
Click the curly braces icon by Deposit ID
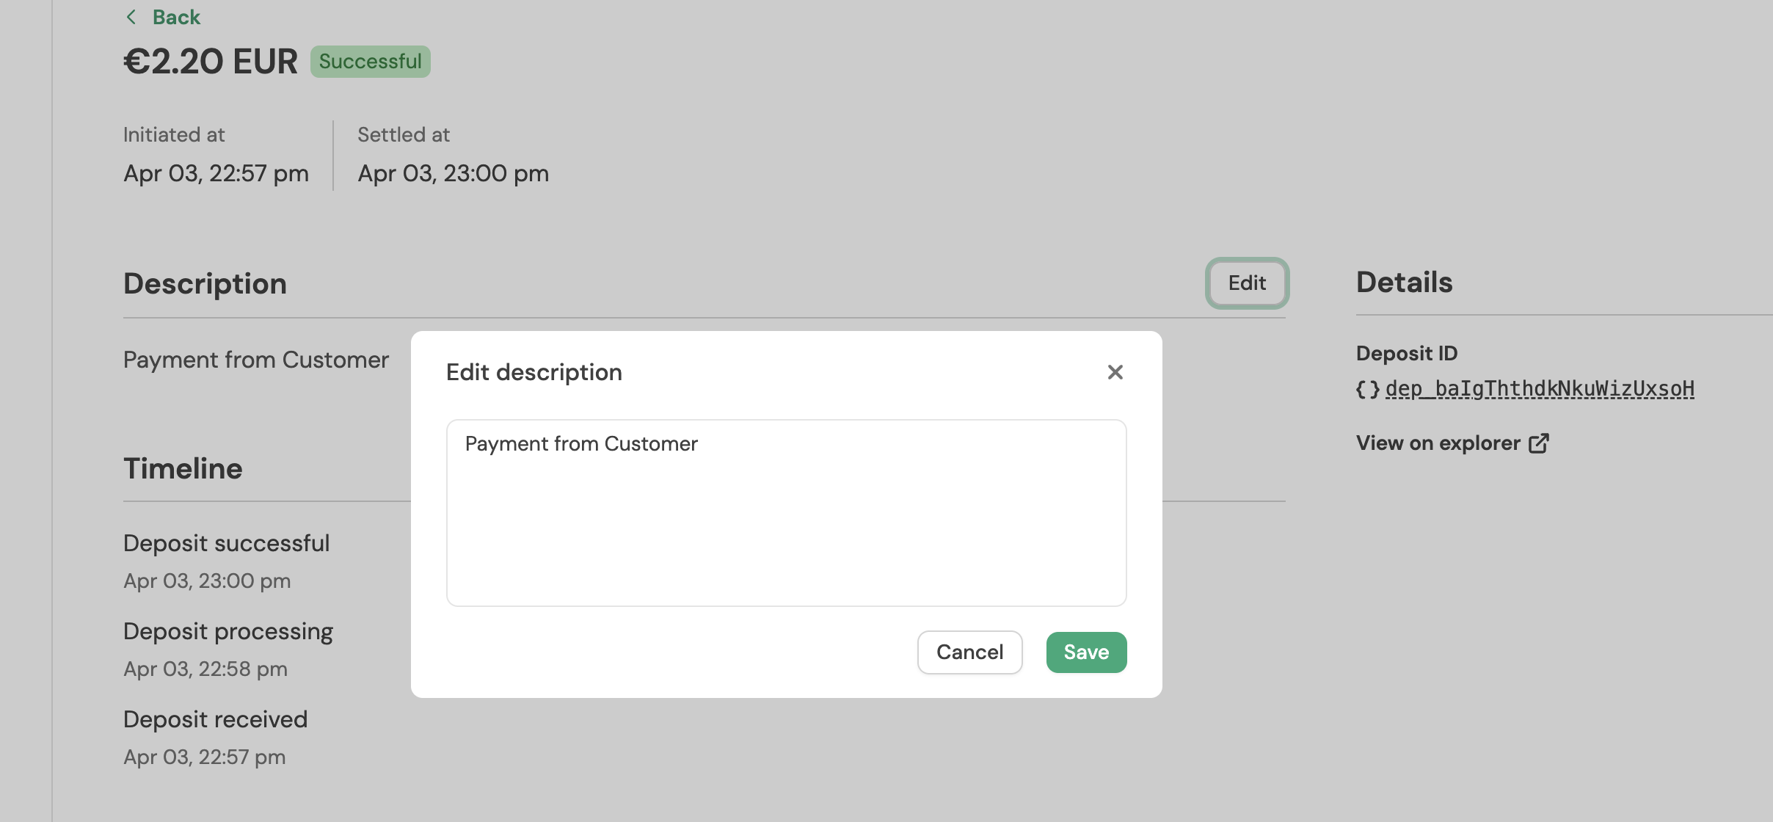pos(1367,389)
